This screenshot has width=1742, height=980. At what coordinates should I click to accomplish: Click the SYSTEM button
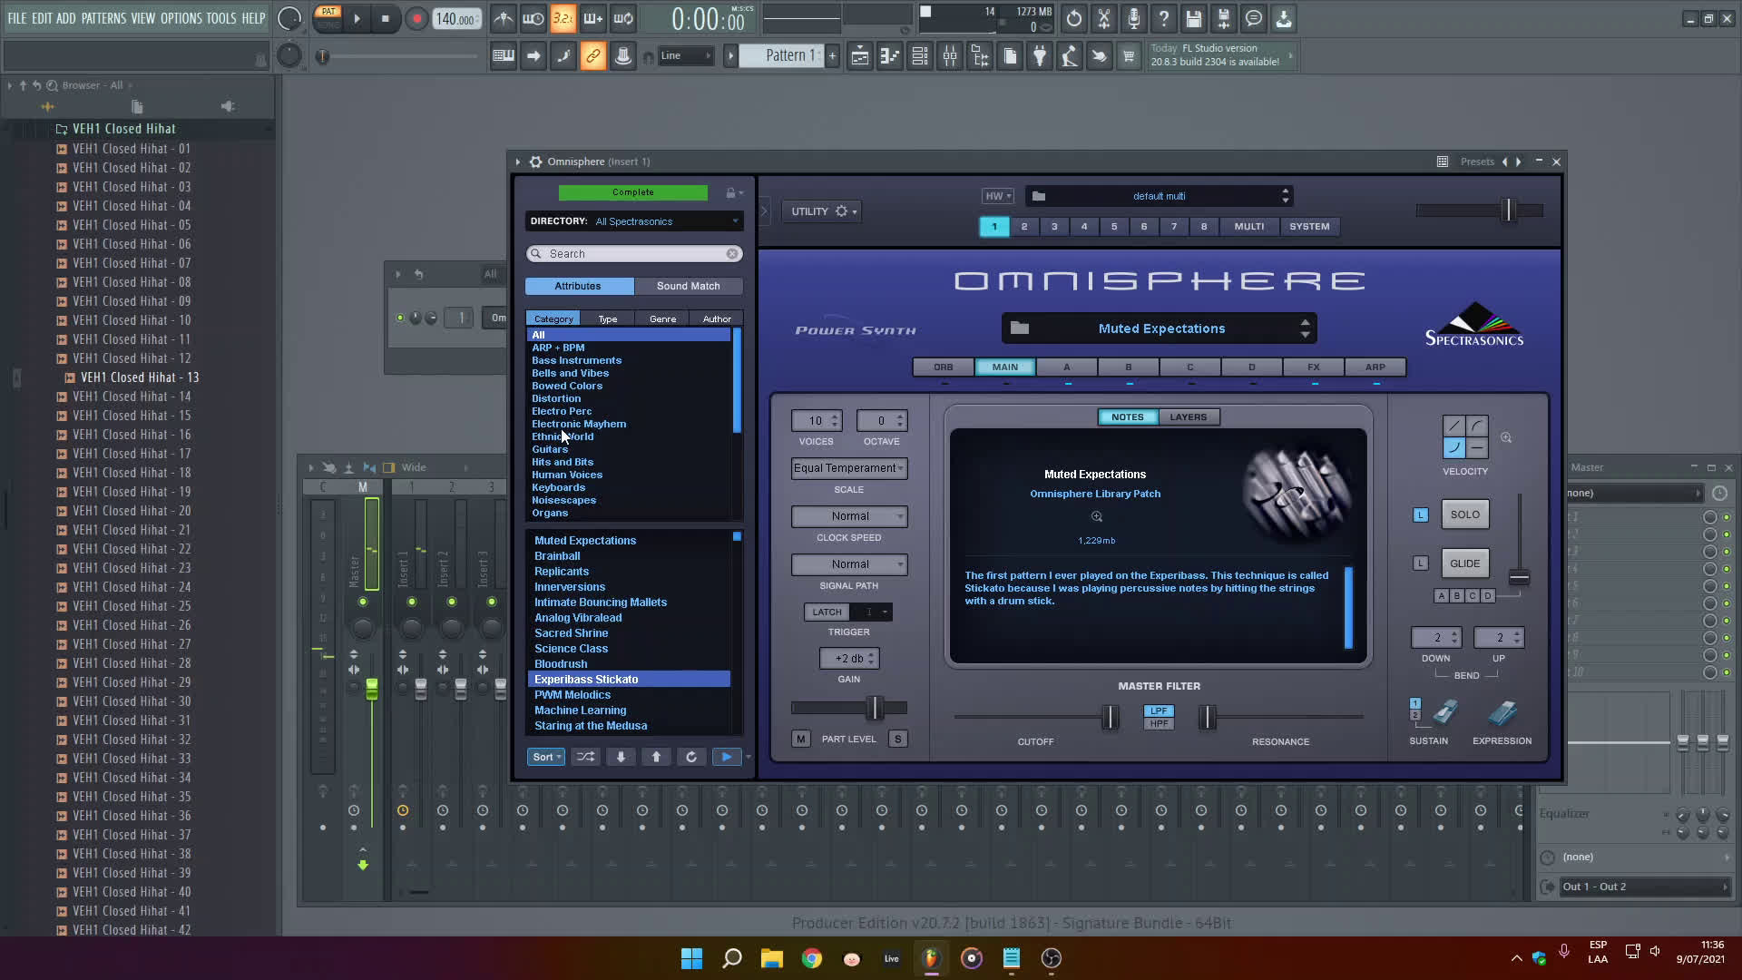1310,227
